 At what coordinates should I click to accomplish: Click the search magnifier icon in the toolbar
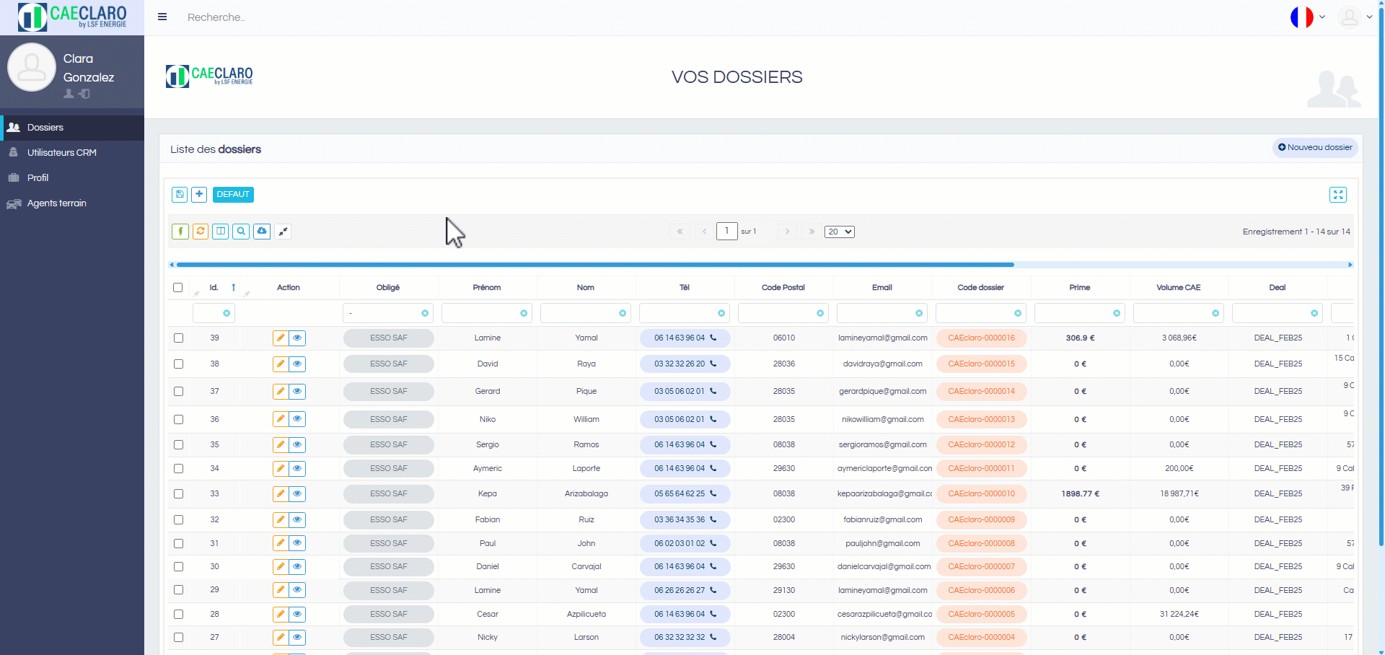pos(241,231)
